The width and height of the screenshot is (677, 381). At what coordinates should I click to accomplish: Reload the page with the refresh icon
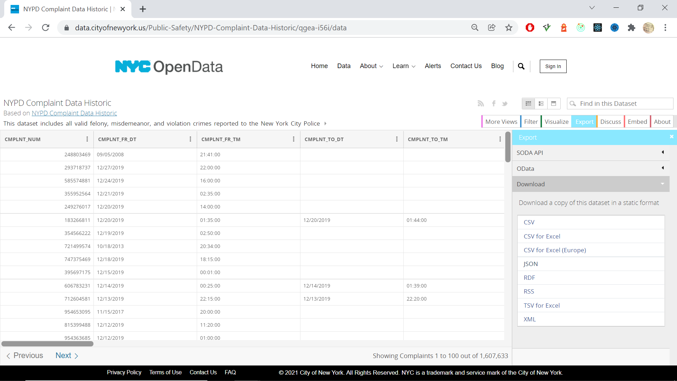(45, 28)
